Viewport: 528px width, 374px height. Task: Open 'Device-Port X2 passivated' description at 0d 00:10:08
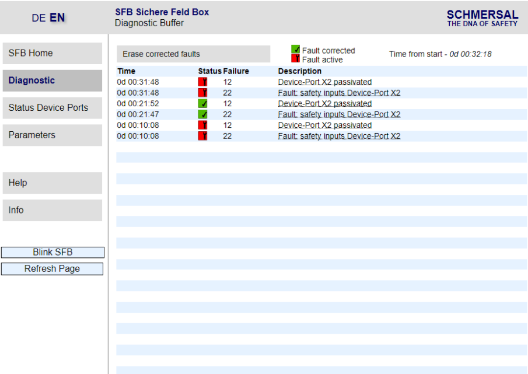tap(325, 125)
